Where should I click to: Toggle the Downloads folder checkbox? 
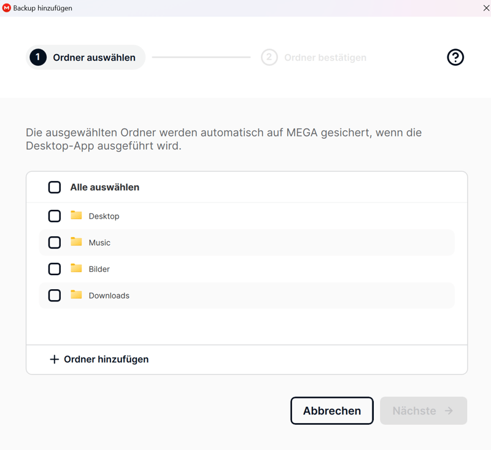[55, 295]
